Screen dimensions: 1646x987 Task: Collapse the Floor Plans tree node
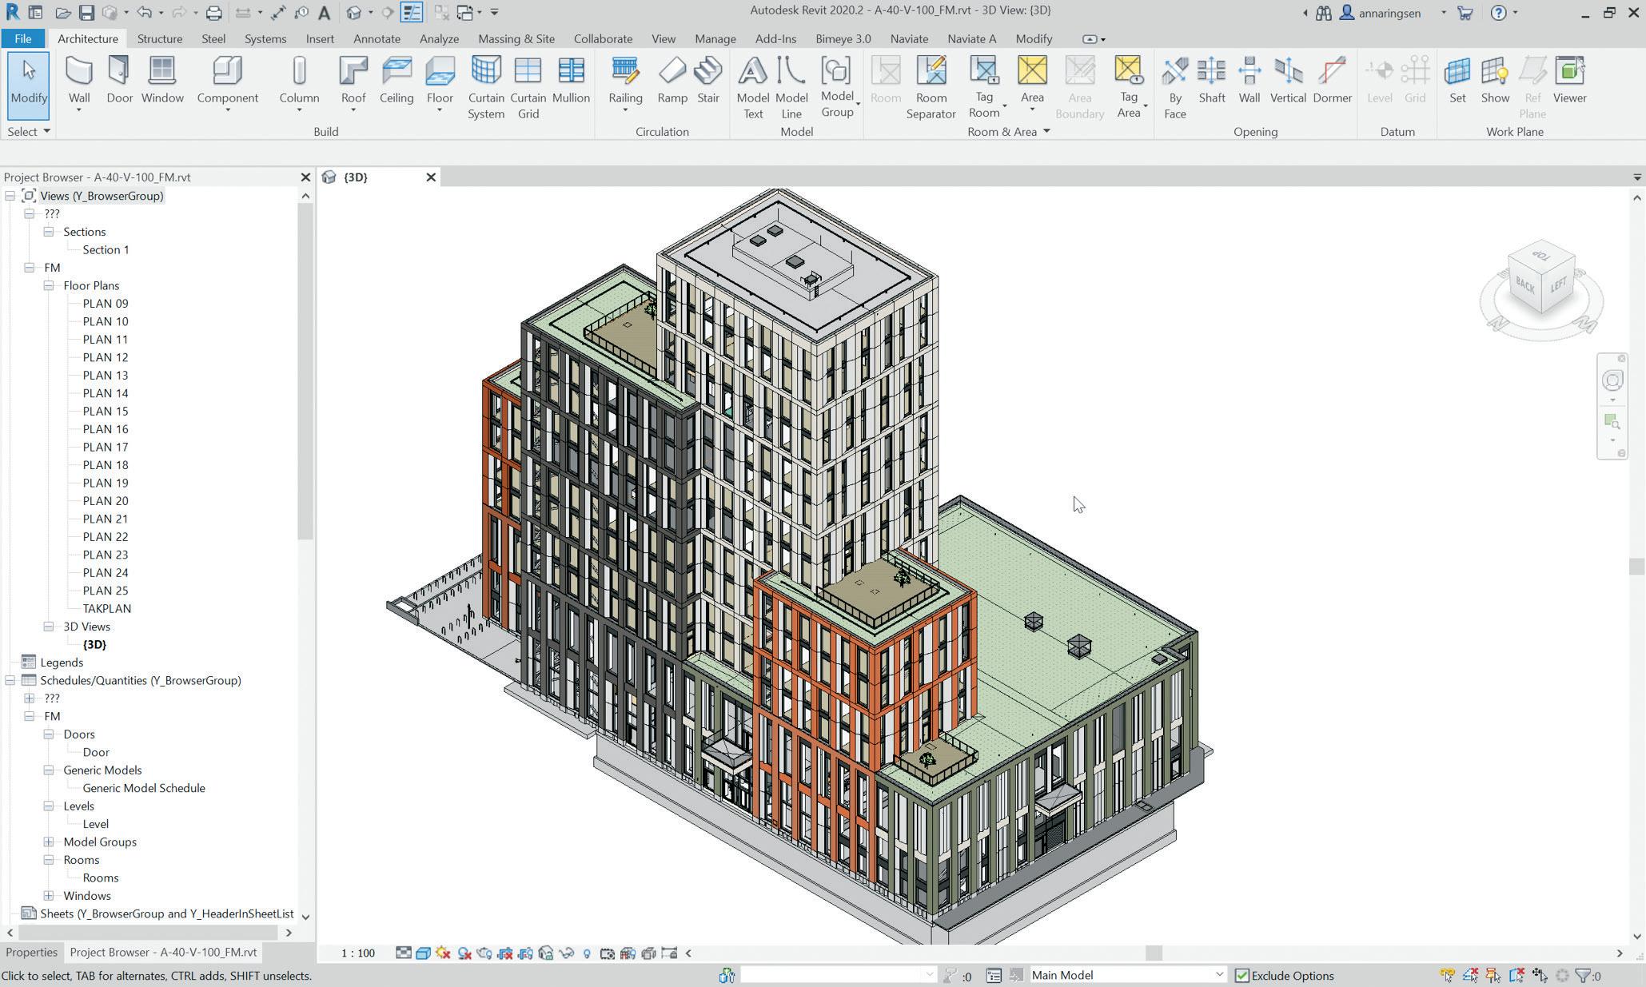tap(49, 285)
